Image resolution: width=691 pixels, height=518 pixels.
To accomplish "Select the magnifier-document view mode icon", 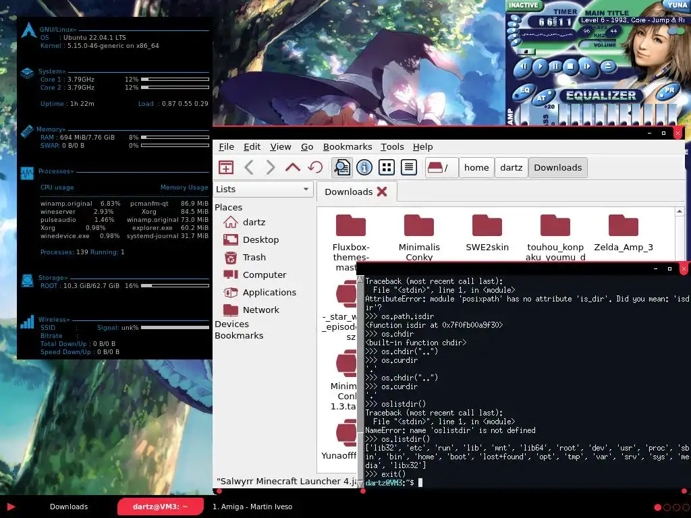I will [x=342, y=167].
